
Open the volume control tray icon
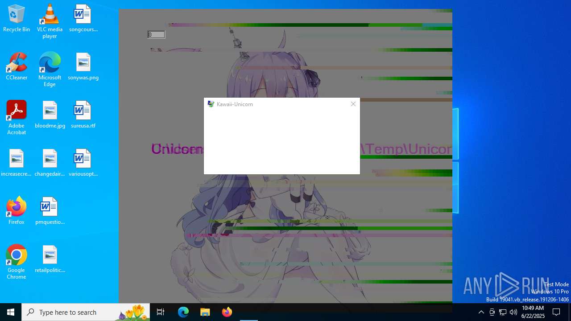click(x=513, y=312)
